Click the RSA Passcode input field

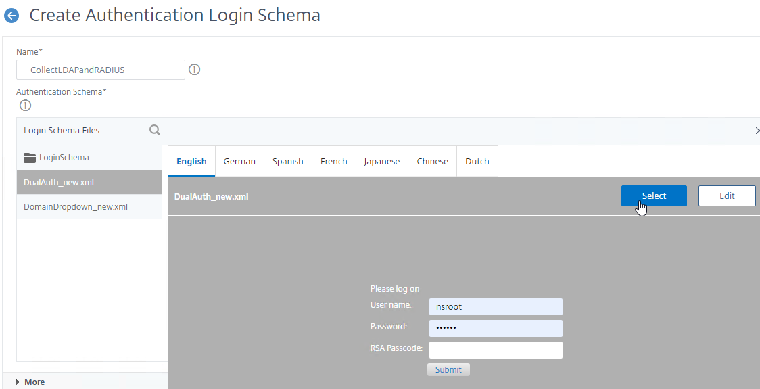496,350
